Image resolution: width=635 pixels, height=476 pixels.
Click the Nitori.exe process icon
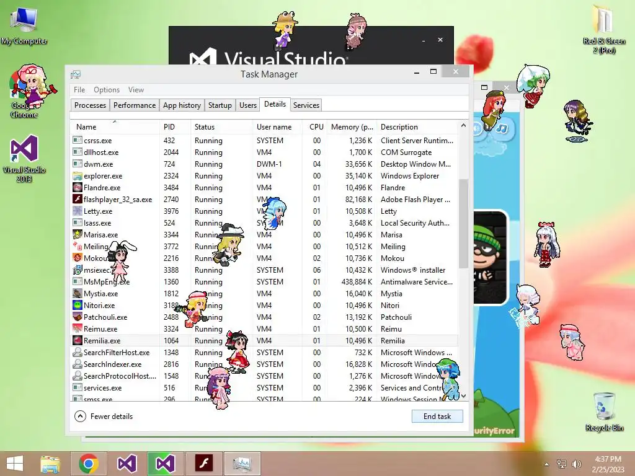tap(78, 305)
